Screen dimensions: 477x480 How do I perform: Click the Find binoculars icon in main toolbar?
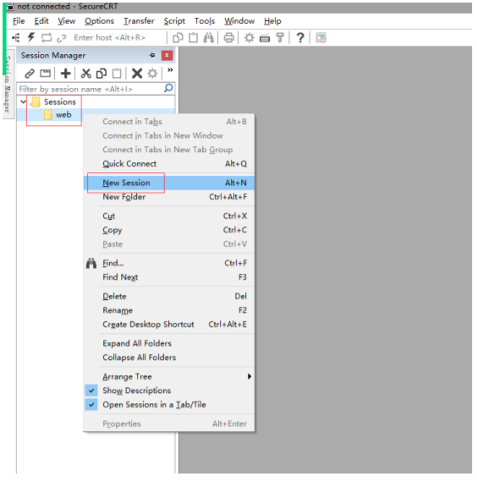click(x=209, y=38)
